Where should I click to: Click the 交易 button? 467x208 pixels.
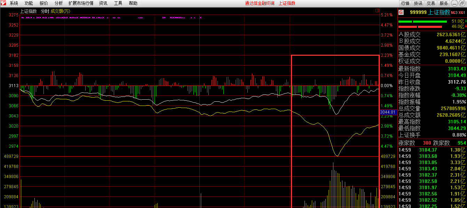click(431, 3)
